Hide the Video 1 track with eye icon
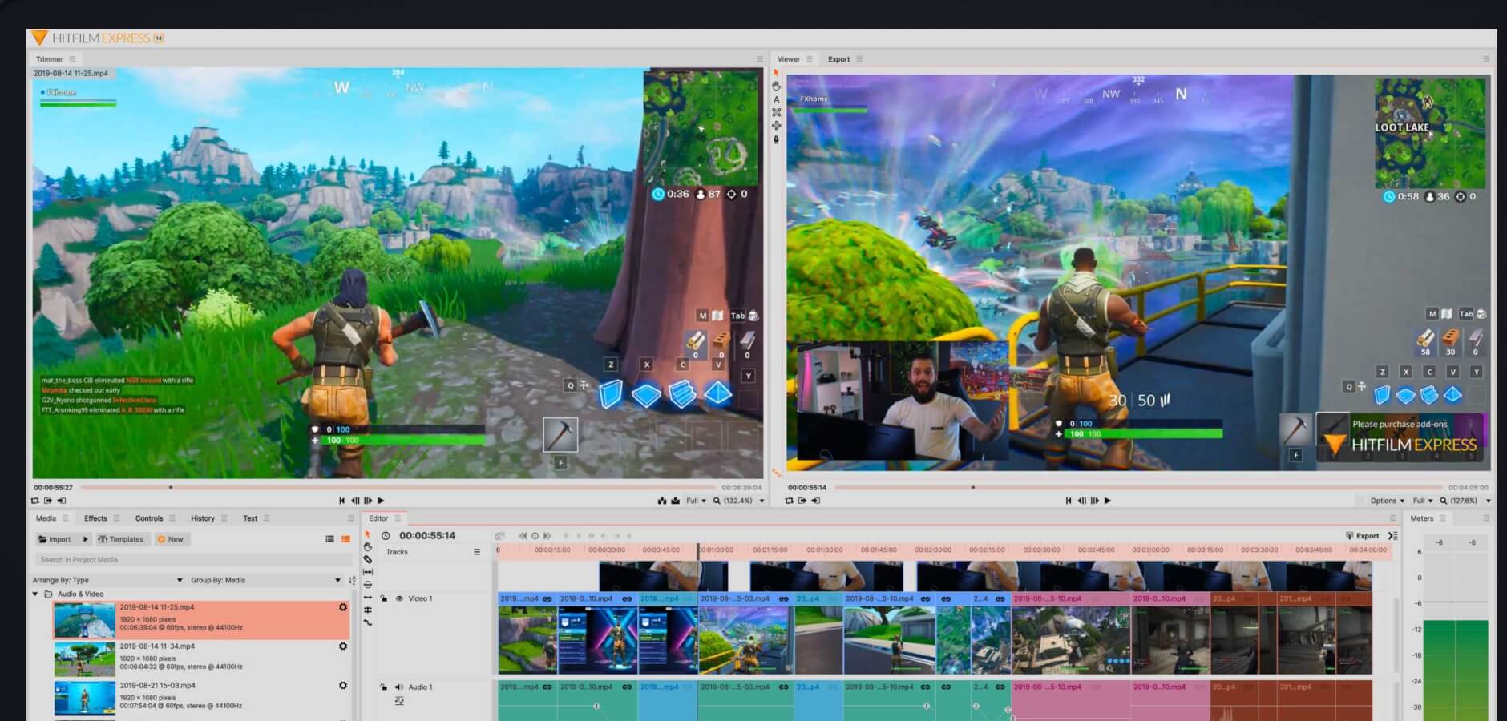 399,598
